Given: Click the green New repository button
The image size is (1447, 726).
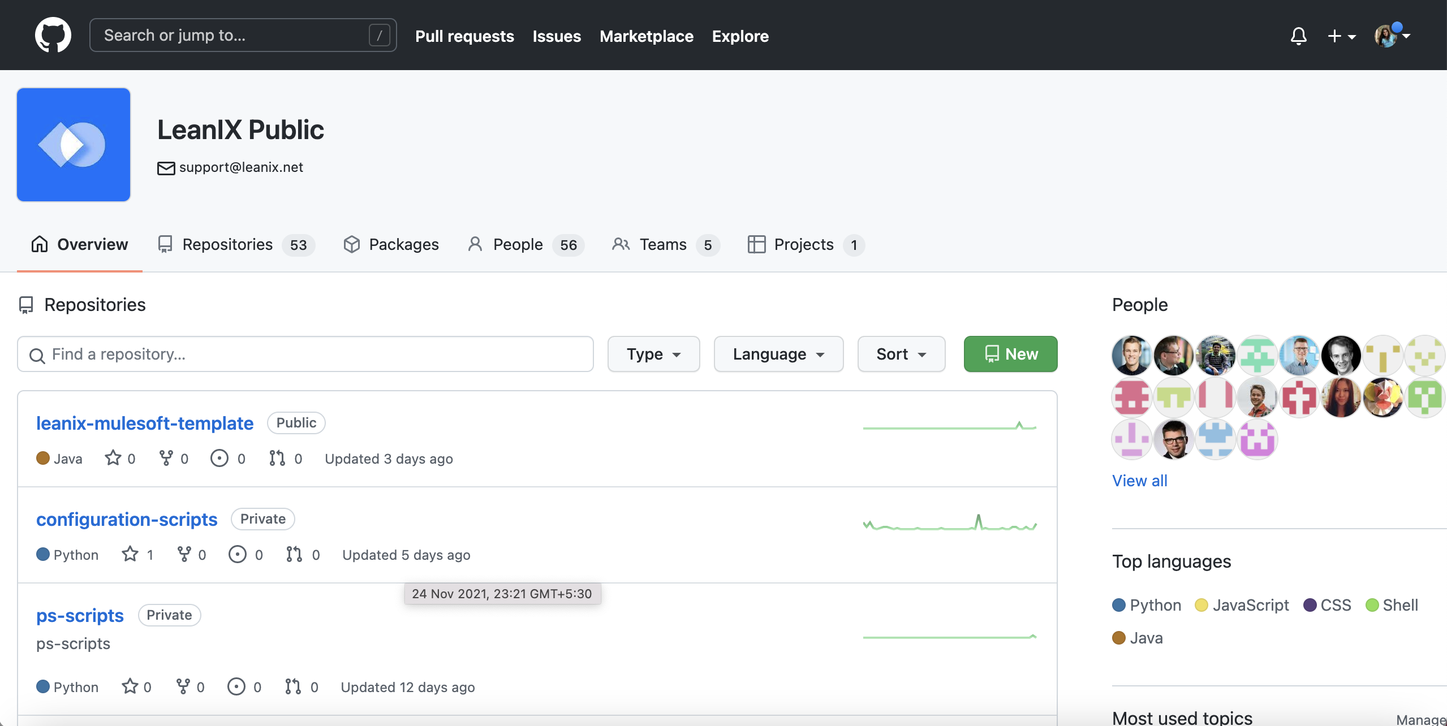Looking at the screenshot, I should [x=1010, y=354].
